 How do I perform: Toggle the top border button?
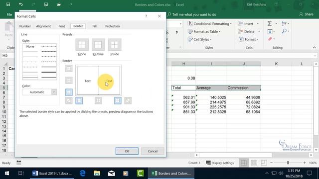[x=69, y=69]
